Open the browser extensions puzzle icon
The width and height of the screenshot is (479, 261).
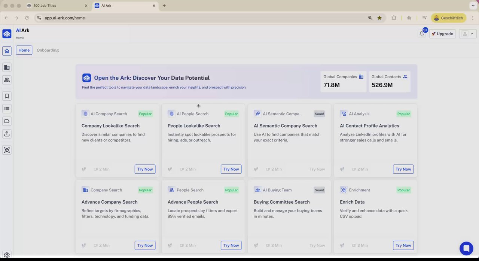pyautogui.click(x=394, y=18)
